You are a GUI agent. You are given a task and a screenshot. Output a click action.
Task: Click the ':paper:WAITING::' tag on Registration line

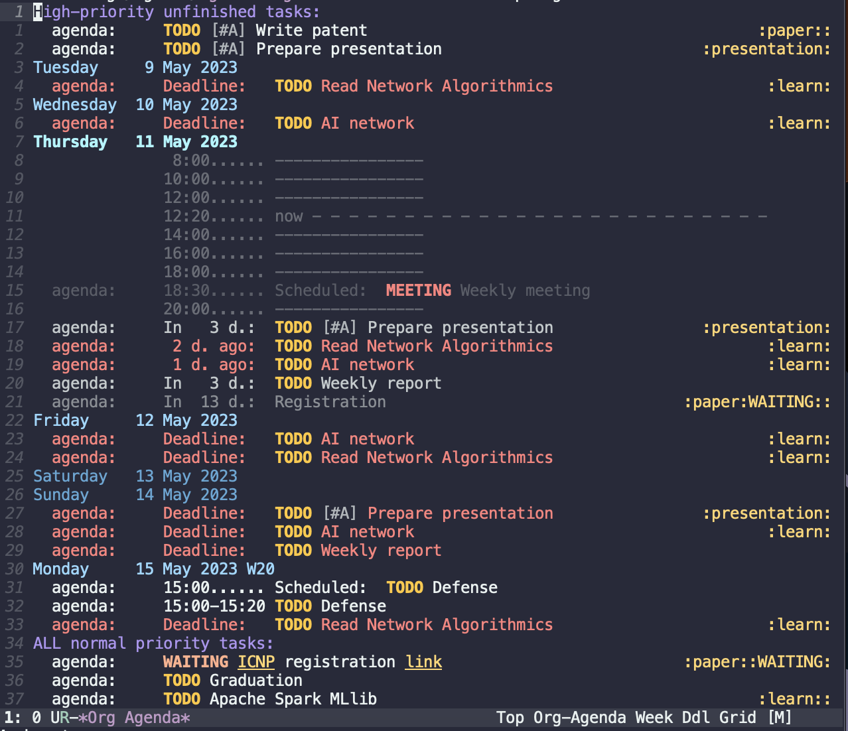point(757,402)
